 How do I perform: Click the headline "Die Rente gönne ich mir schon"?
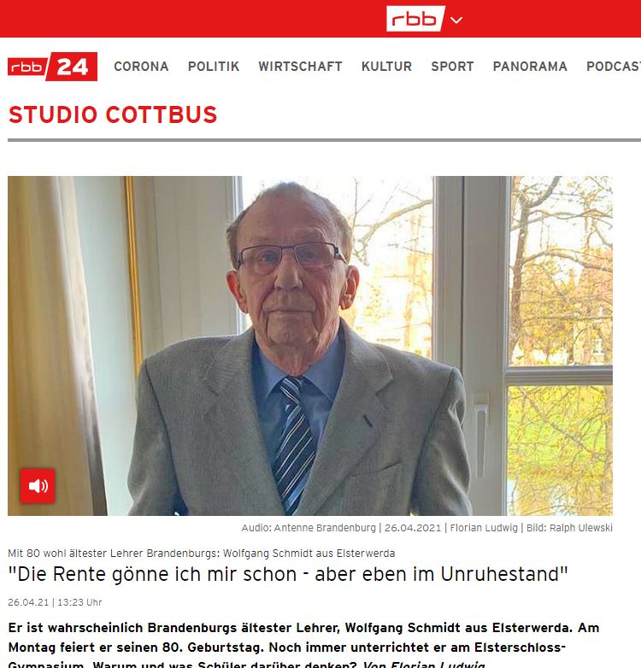[288, 574]
